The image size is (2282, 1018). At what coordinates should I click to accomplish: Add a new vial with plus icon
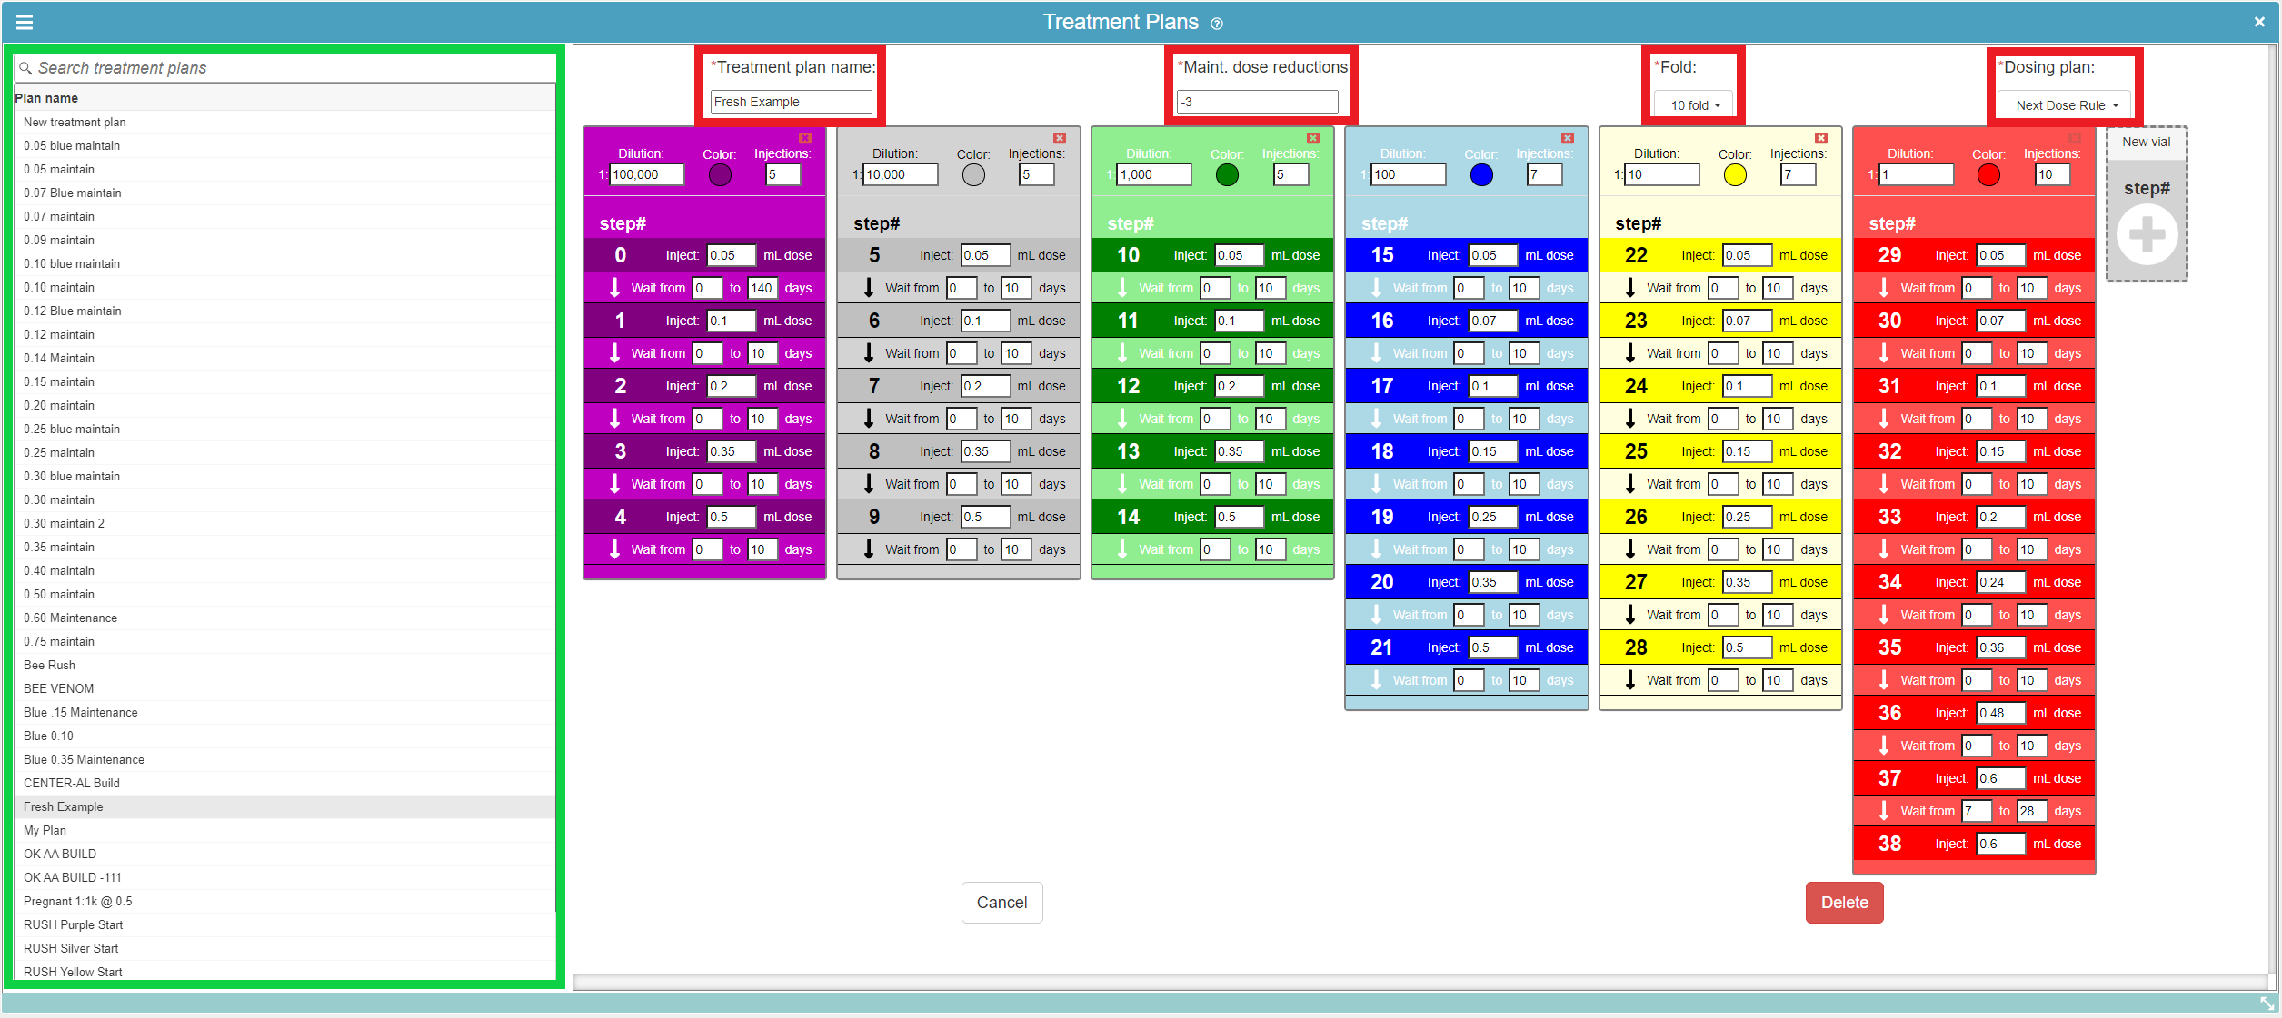click(2147, 235)
